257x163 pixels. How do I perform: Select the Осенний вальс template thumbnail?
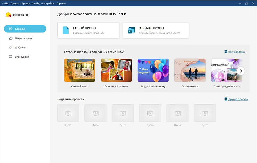[79, 70]
